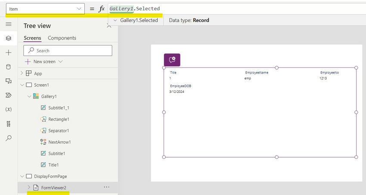The image size is (366, 195).
Task: Click the Subtitle1_1 label edit icon
Action: (43, 108)
